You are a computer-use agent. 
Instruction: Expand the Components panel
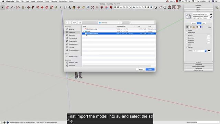click(x=198, y=64)
